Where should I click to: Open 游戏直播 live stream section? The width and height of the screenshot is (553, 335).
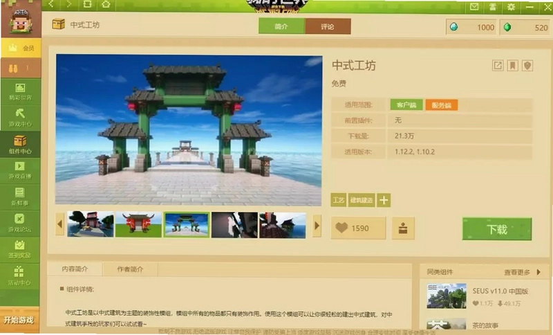(21, 171)
